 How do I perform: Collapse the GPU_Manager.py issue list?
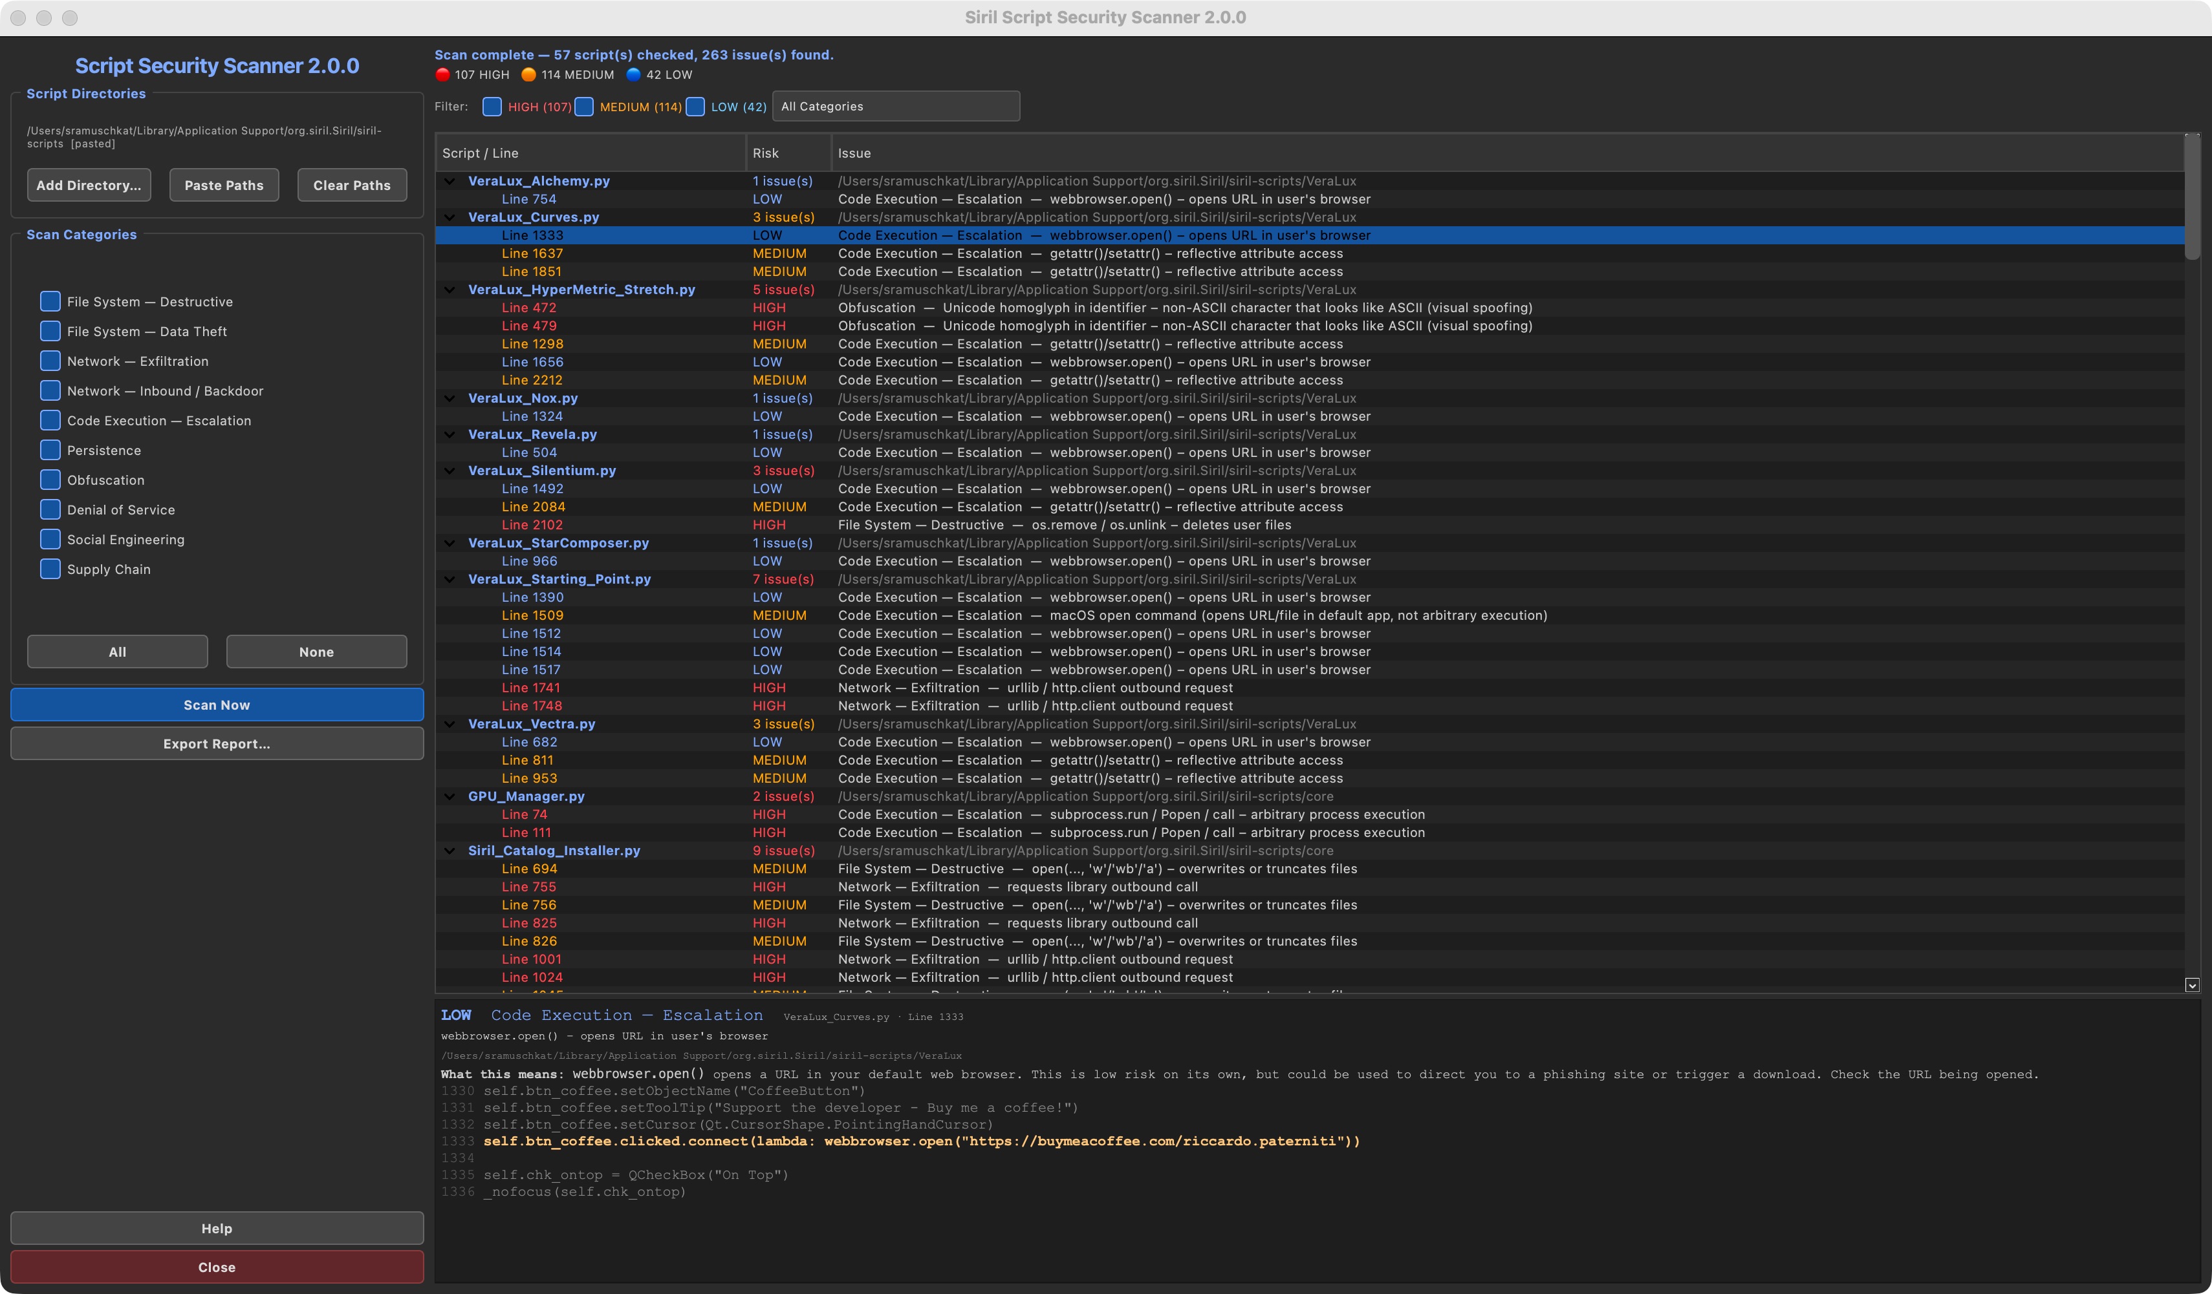point(450,796)
